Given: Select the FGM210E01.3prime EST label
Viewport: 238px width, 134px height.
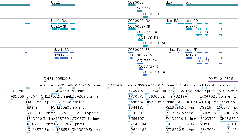Looking at the screenshot, I should (x=68, y=108).
